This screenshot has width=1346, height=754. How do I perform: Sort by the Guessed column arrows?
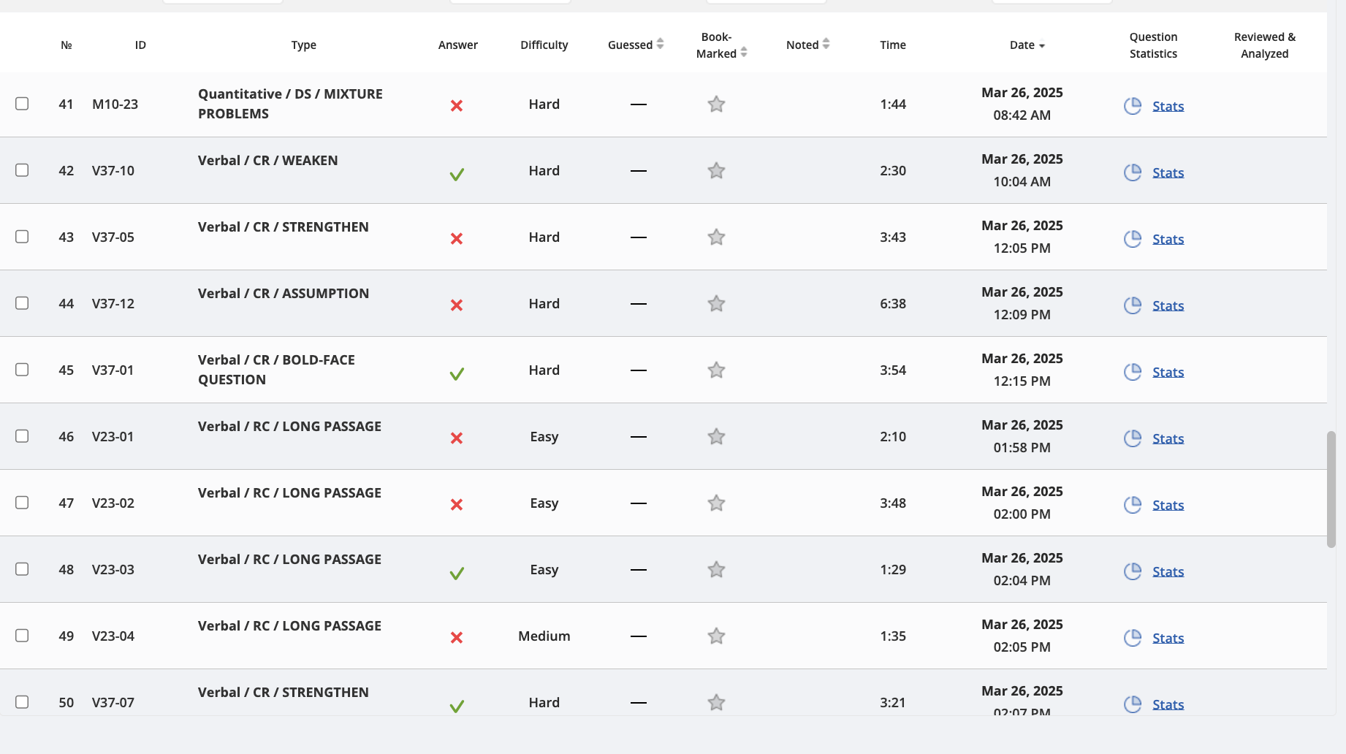click(x=660, y=45)
